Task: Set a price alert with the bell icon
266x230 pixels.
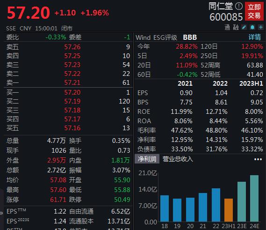Action: tap(252, 27)
